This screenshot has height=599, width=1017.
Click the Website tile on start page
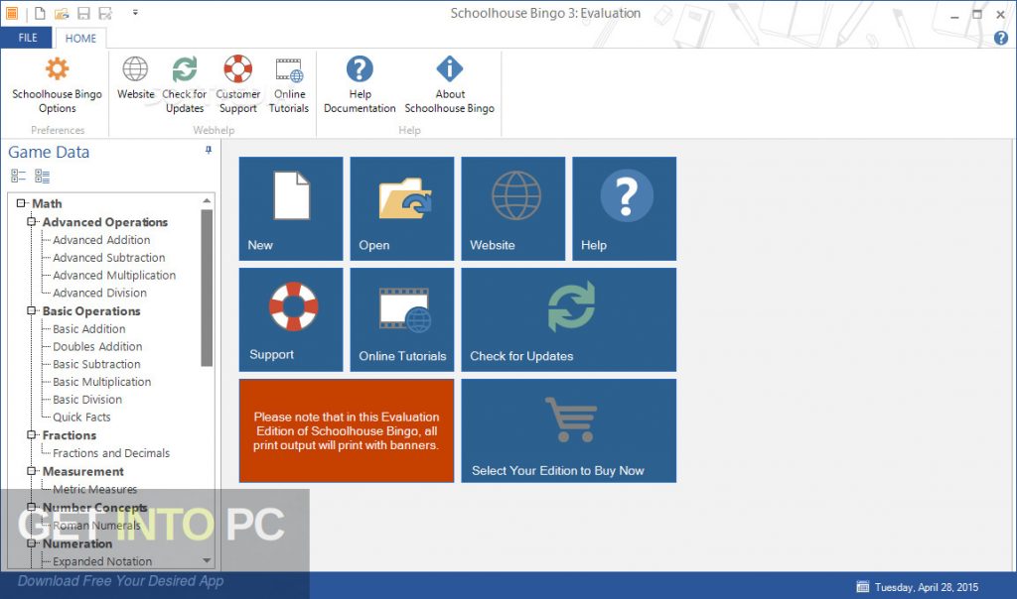tap(513, 208)
